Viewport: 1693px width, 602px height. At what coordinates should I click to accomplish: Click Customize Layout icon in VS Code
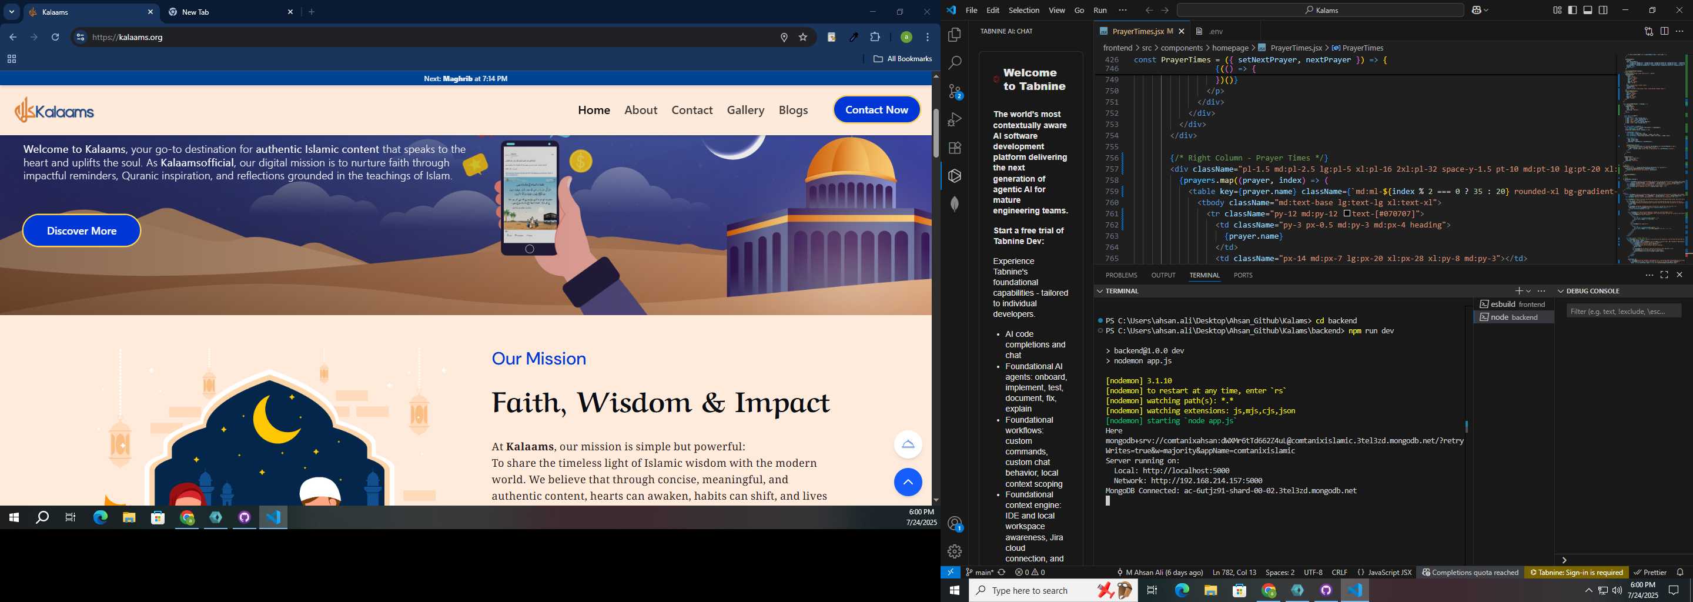(x=1557, y=11)
